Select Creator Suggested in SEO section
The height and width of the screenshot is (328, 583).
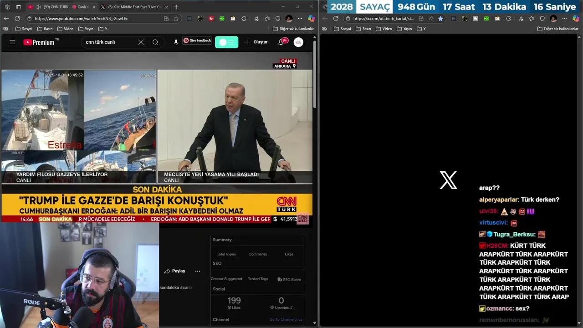[226, 279]
